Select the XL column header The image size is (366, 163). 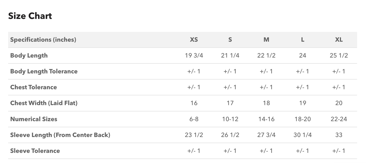[x=339, y=40]
